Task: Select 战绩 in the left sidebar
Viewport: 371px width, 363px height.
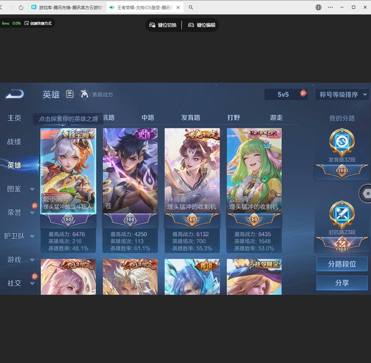Action: pyautogui.click(x=14, y=141)
